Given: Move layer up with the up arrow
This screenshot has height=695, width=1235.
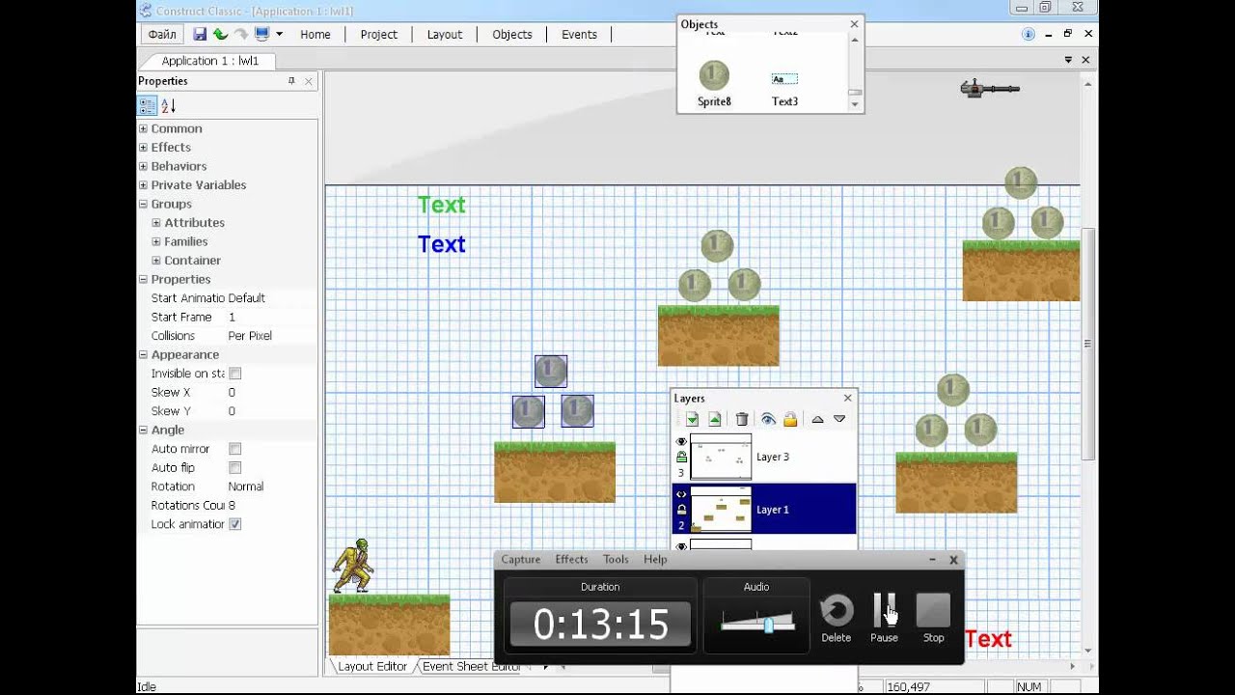Looking at the screenshot, I should [x=817, y=419].
